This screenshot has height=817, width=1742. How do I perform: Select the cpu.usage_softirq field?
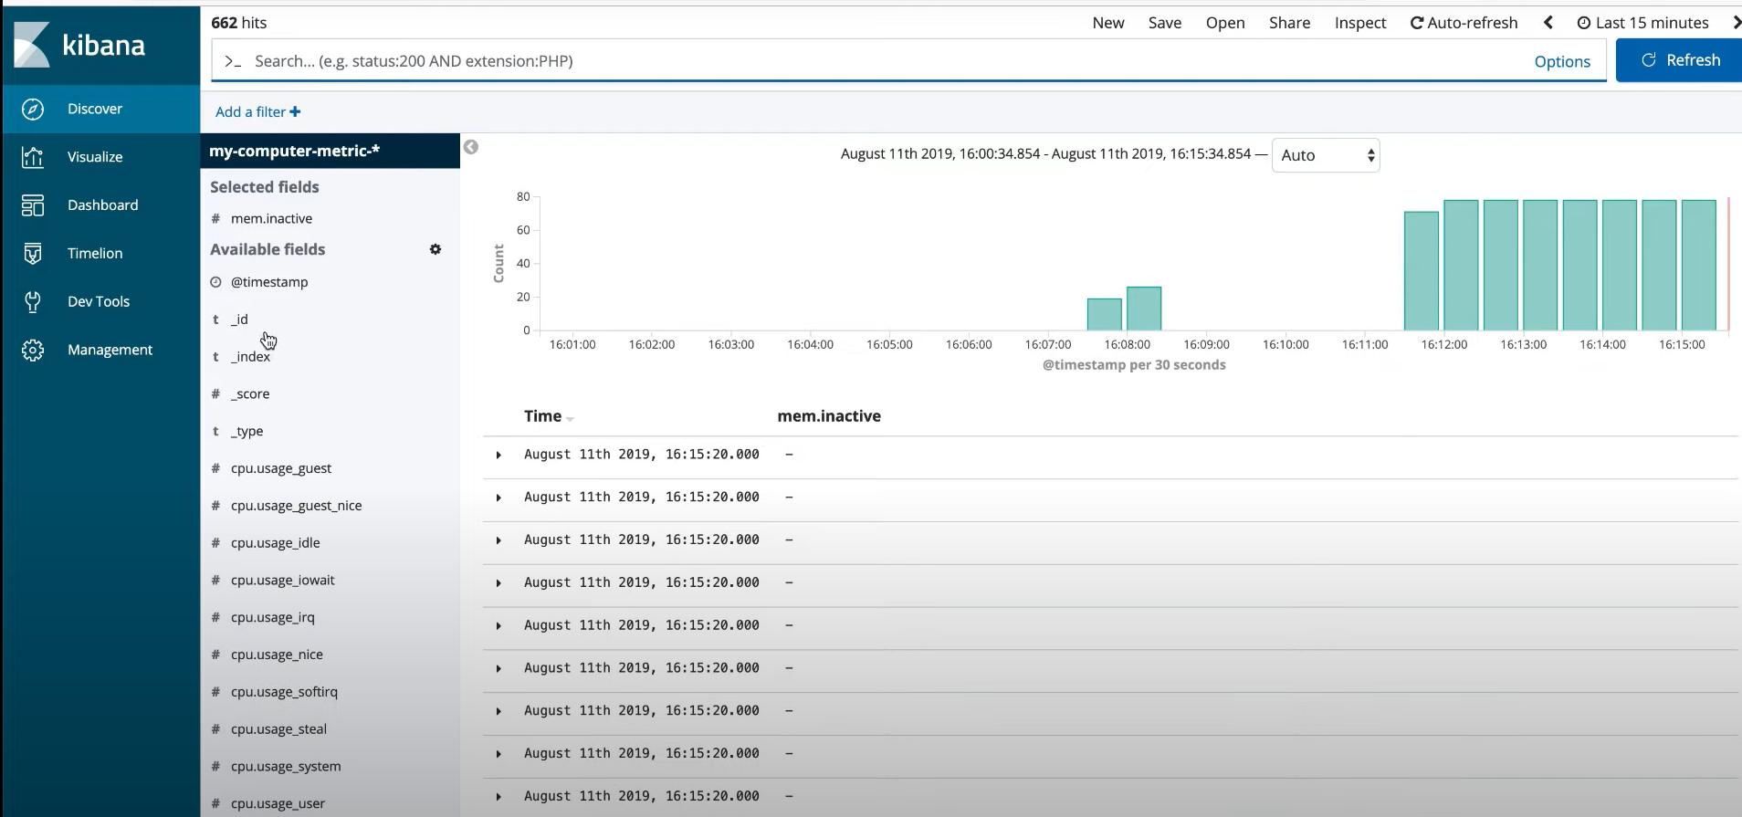[284, 692]
